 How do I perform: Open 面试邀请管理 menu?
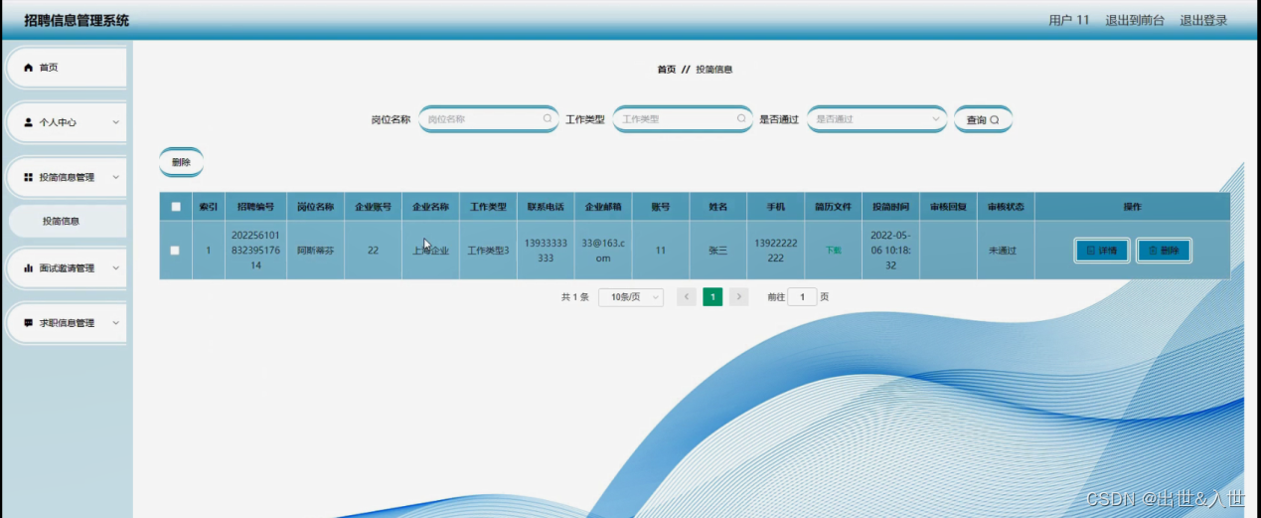click(66, 268)
